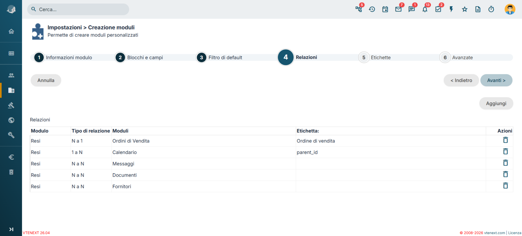
Task: Open the euro currency icon in sidebar
Action: click(x=11, y=157)
